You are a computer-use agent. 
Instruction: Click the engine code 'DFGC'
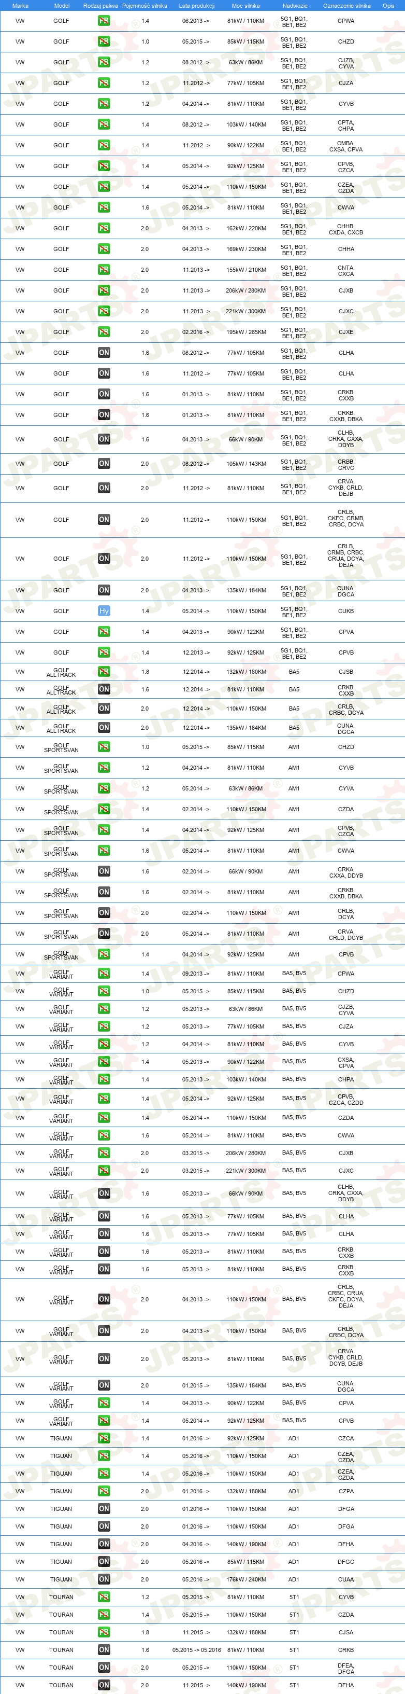(x=346, y=1561)
